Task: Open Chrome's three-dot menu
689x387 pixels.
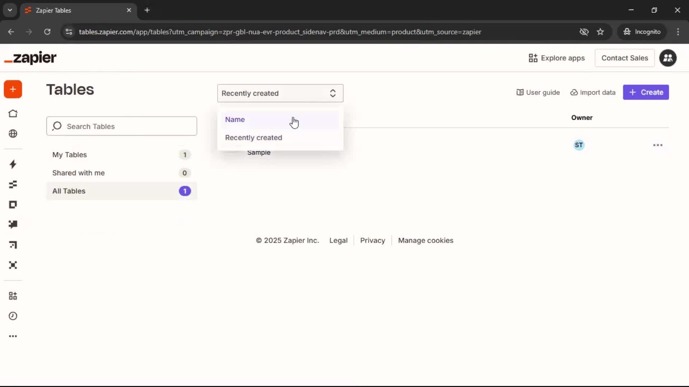Action: click(678, 32)
